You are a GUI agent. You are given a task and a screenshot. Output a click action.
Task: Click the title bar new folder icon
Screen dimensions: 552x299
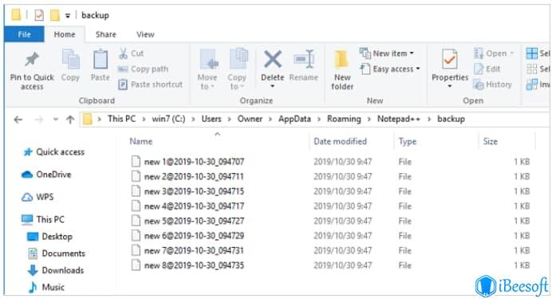pos(54,15)
